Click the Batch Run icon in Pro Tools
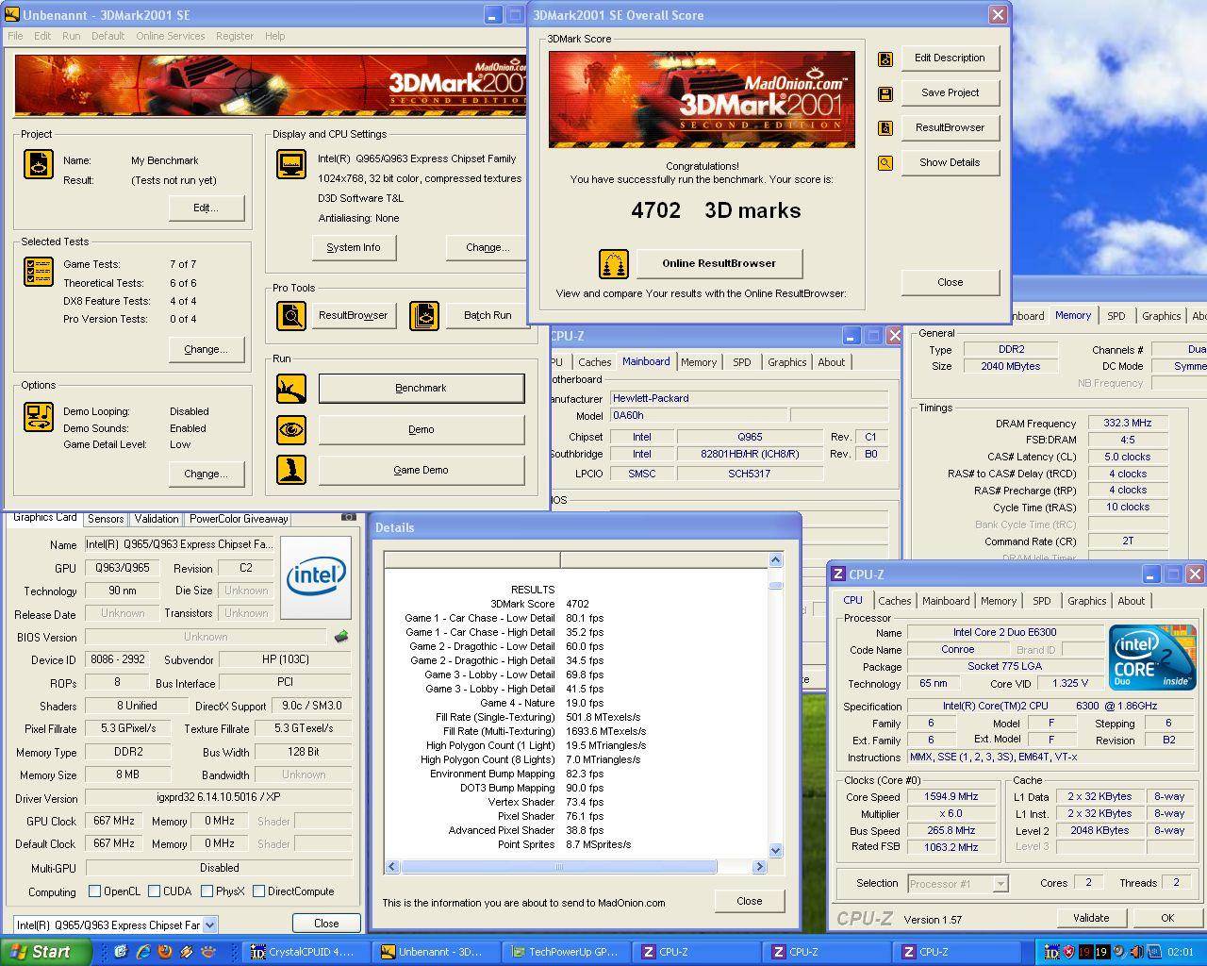Screen dimensions: 1207x966 coord(424,316)
